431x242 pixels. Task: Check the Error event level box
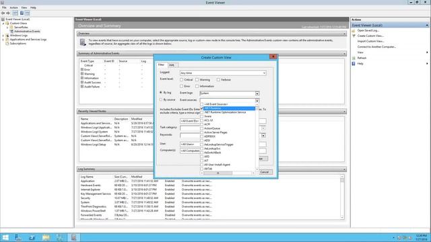(181, 86)
